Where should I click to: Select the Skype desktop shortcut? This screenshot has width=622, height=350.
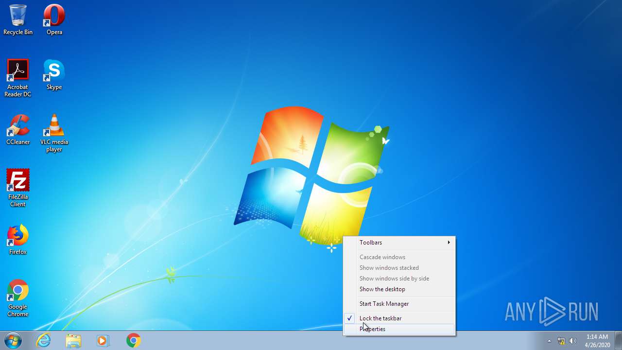[x=54, y=75]
